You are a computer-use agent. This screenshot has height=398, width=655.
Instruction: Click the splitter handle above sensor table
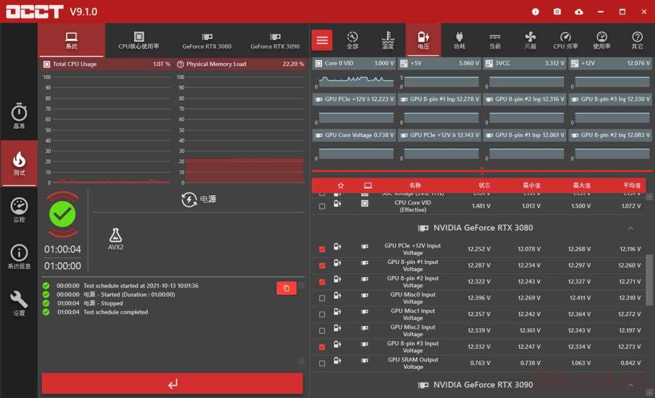[x=482, y=170]
